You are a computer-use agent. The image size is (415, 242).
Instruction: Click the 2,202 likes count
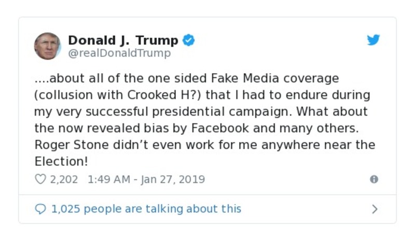pos(64,179)
